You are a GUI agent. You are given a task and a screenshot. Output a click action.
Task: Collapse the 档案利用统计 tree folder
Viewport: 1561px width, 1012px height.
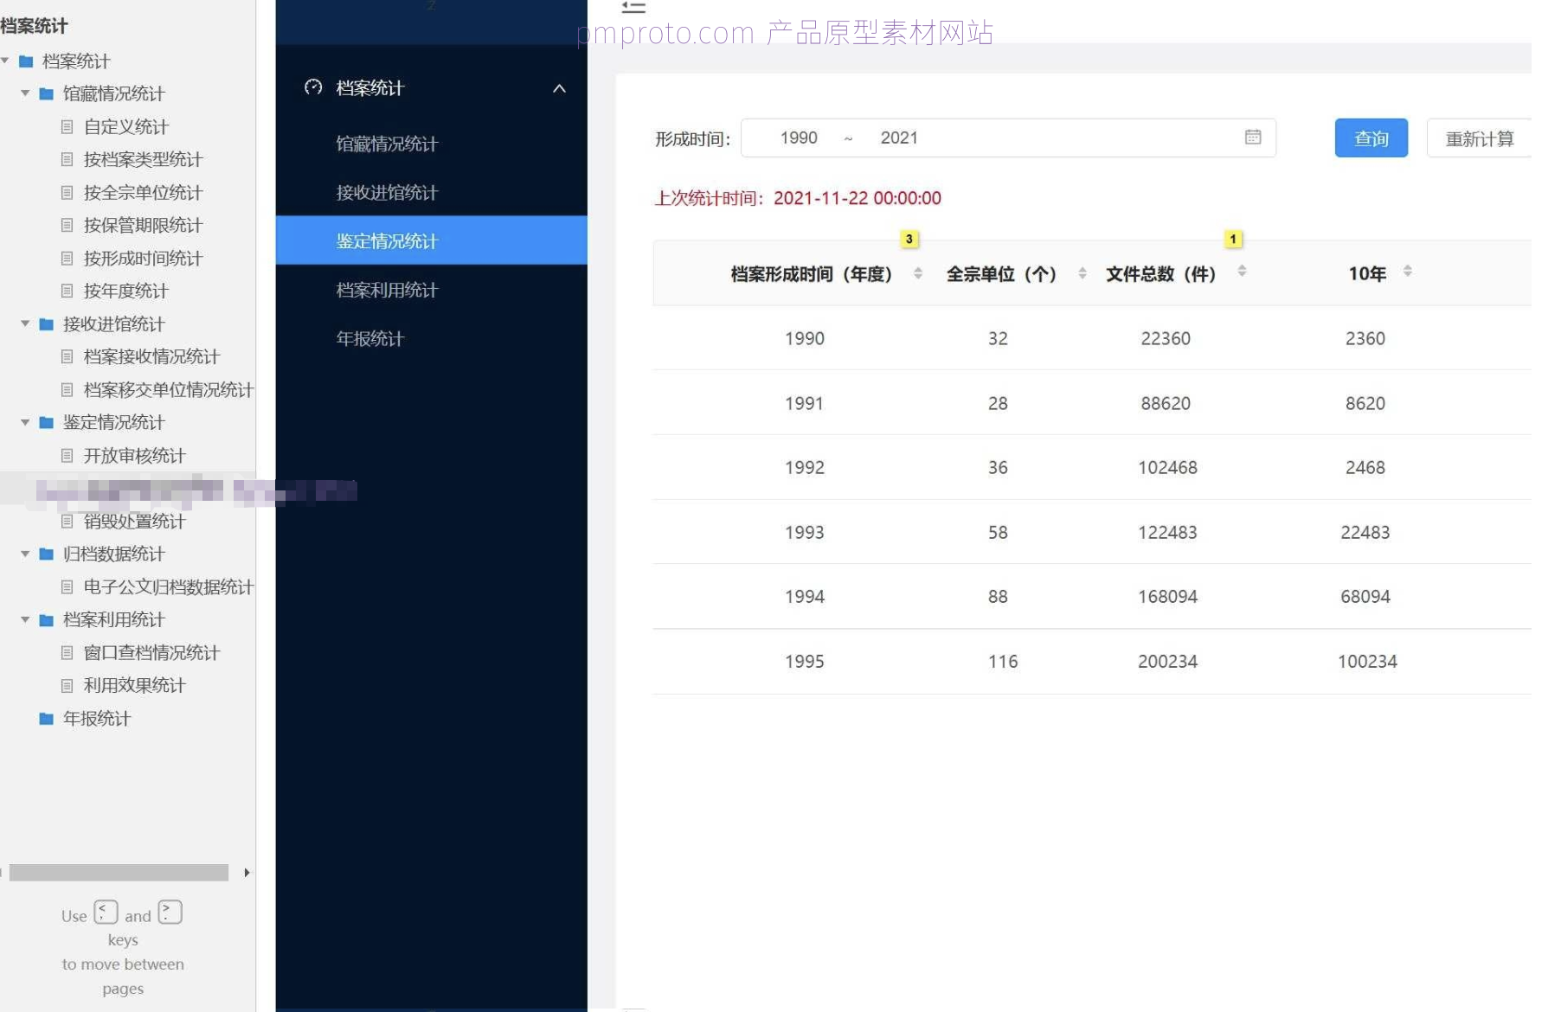[x=25, y=619]
